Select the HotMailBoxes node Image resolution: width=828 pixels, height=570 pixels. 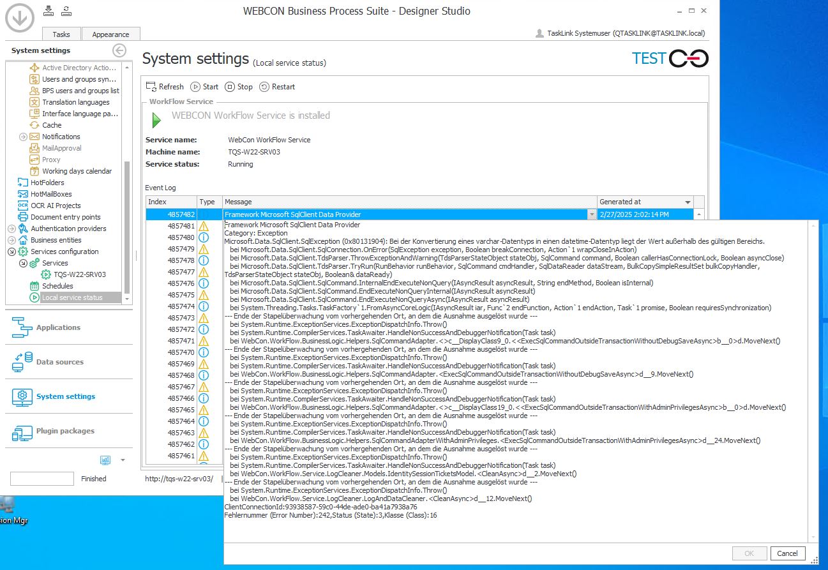(x=45, y=194)
